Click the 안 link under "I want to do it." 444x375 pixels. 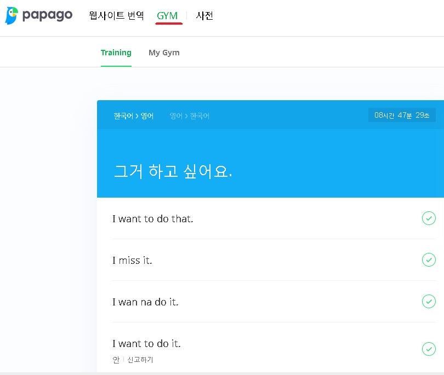(x=116, y=360)
